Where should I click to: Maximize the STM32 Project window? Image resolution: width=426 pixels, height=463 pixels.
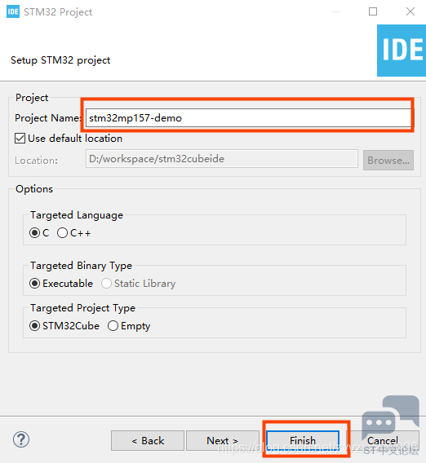[x=373, y=11]
